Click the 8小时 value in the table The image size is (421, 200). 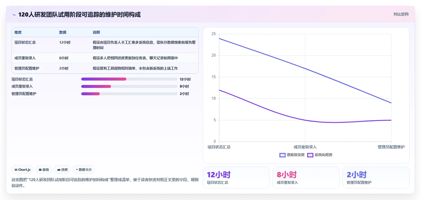(x=64, y=58)
